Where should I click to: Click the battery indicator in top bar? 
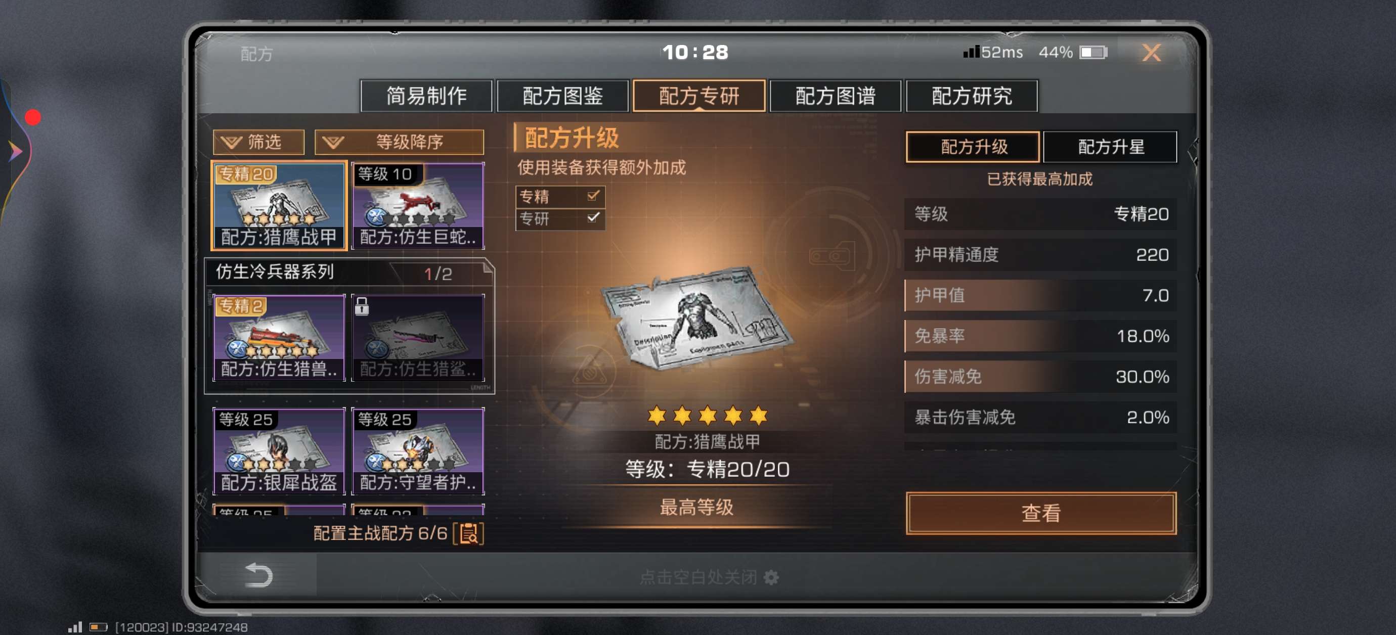coord(1093,53)
